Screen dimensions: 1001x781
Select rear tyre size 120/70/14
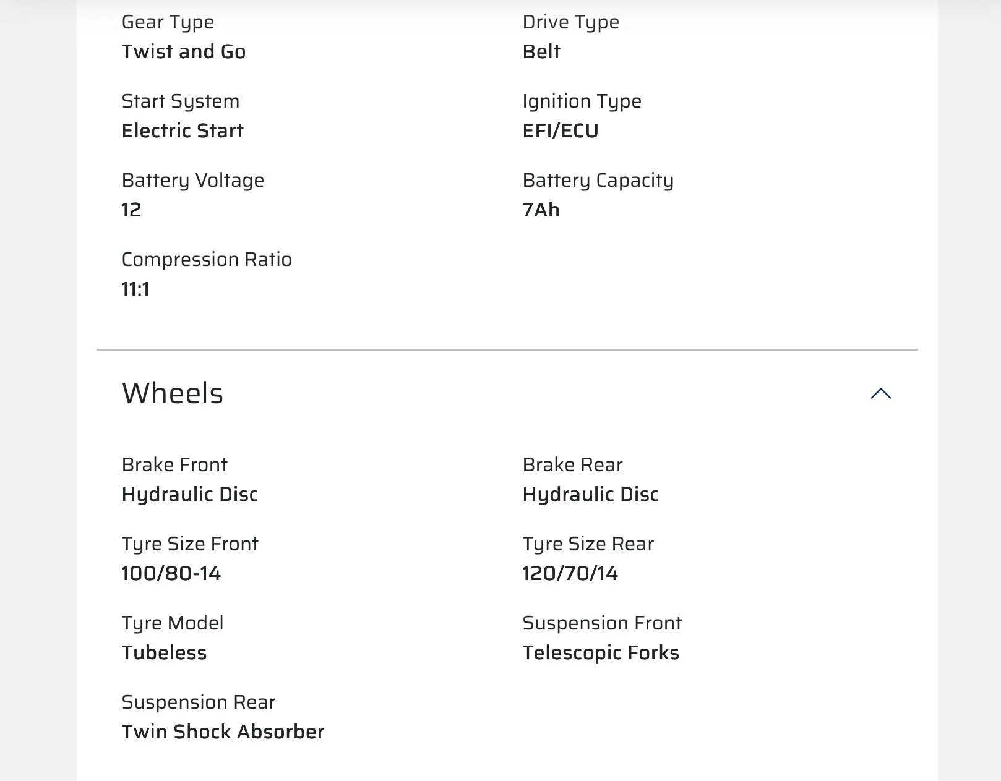(570, 573)
